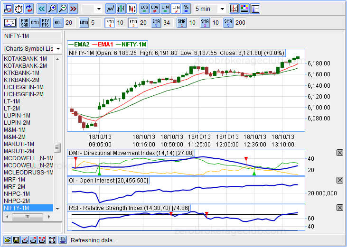Image resolution: width=347 pixels, height=247 pixels.
Task: Switch to line chart style icon
Action: tap(111, 9)
